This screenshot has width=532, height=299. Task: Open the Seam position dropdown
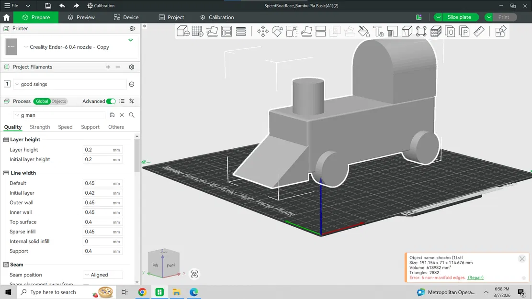point(102,275)
